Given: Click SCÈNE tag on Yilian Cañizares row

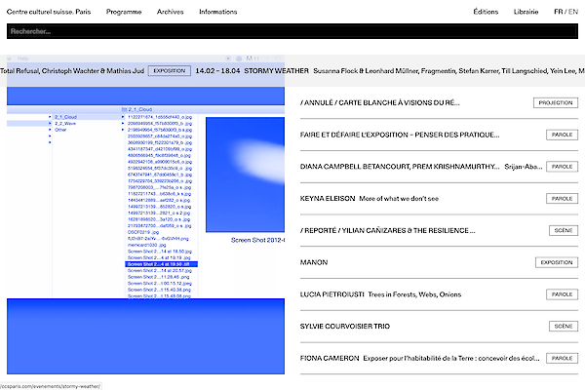Looking at the screenshot, I should tap(563, 231).
